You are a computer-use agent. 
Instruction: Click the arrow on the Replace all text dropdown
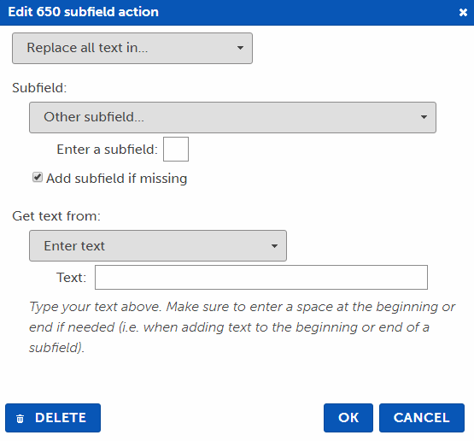240,48
